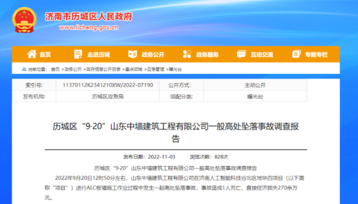Screen dimensions: 358x204
Task: Click the 首页 breadcrumb link
Action: (55, 70)
